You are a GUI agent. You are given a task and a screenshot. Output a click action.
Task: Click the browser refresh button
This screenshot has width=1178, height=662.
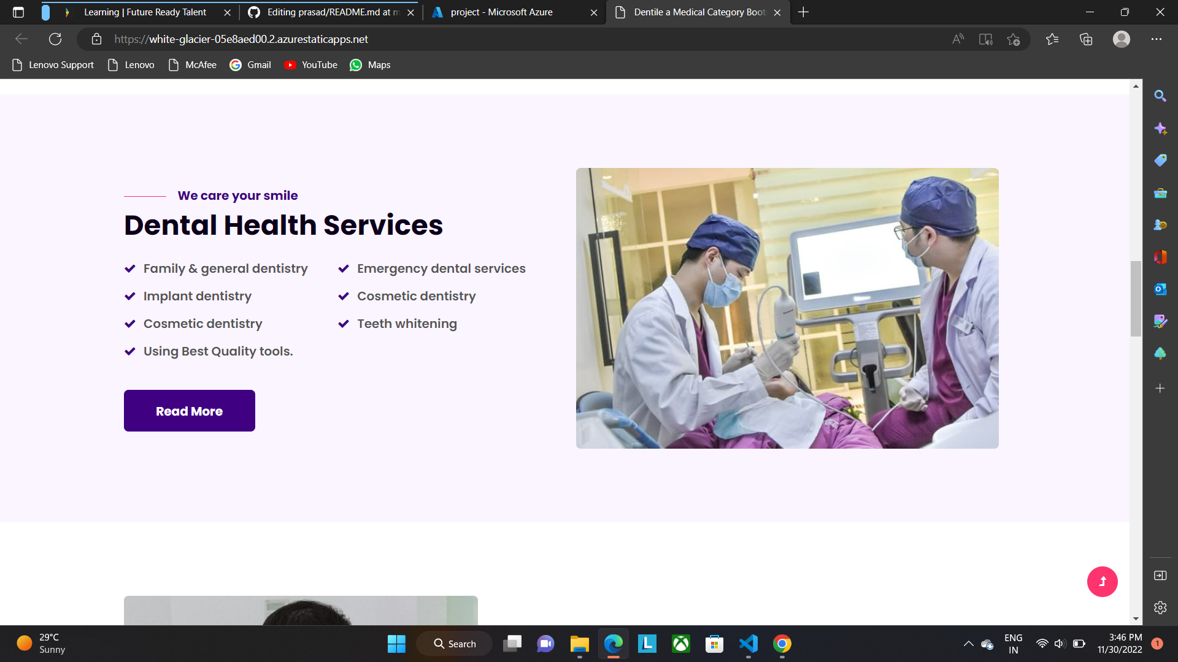(x=55, y=39)
